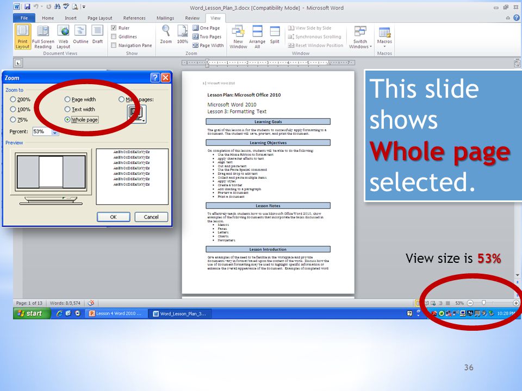Click Cancel in the Zoom dialog
522x391 pixels.
151,217
